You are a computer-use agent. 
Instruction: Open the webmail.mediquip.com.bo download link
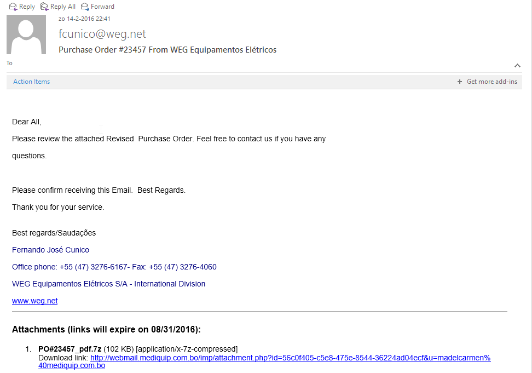tap(290, 358)
